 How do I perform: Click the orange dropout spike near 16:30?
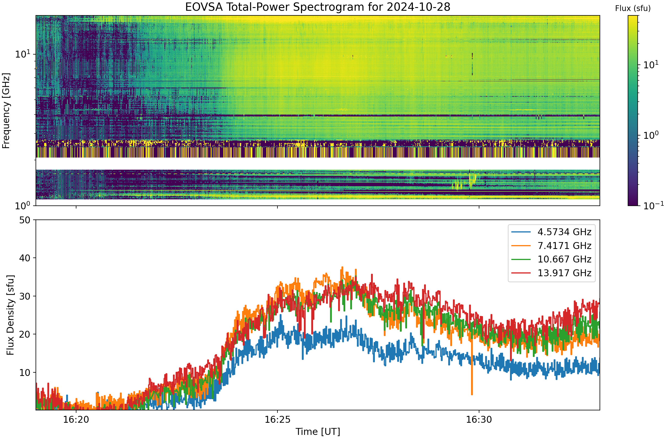(x=472, y=367)
